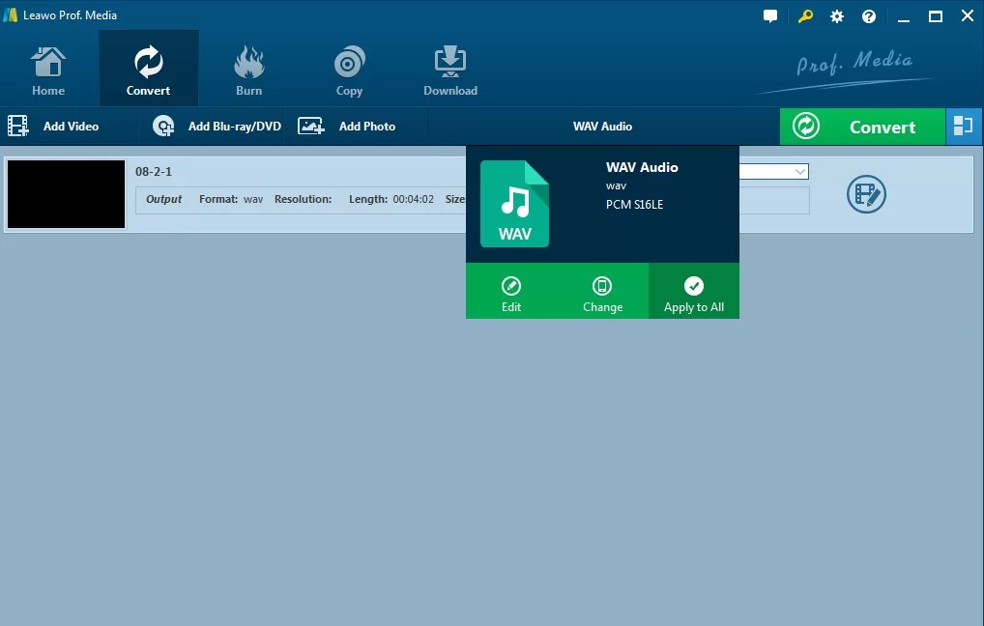Click Apply to All
The height and width of the screenshot is (626, 984).
tap(693, 291)
